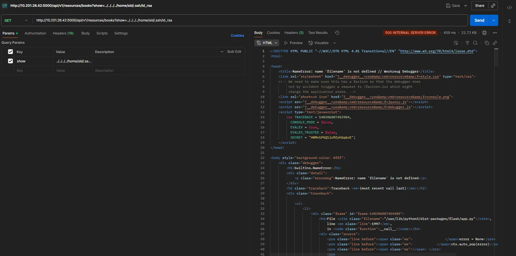Expand the Send button dropdown arrow

[x=494, y=20]
